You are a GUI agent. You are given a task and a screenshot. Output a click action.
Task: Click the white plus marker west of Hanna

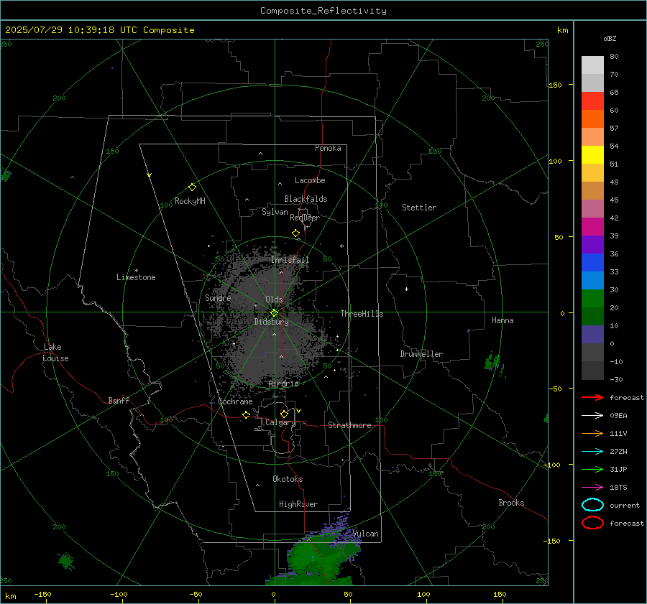click(x=406, y=289)
